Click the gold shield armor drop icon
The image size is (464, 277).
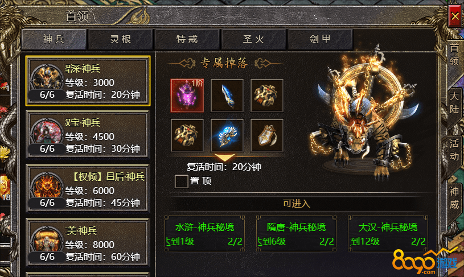tap(267, 135)
